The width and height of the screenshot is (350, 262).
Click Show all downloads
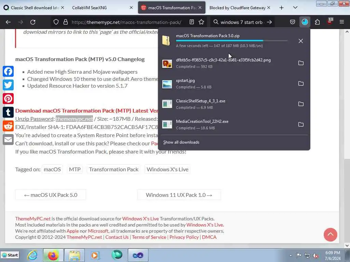pos(181,142)
